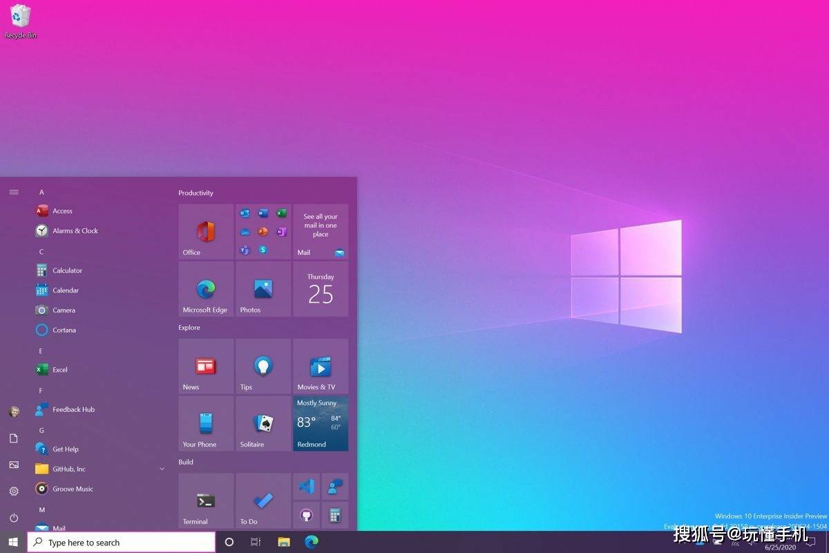The width and height of the screenshot is (829, 553).
Task: Open the Thursday 25 calendar tile
Action: click(321, 289)
